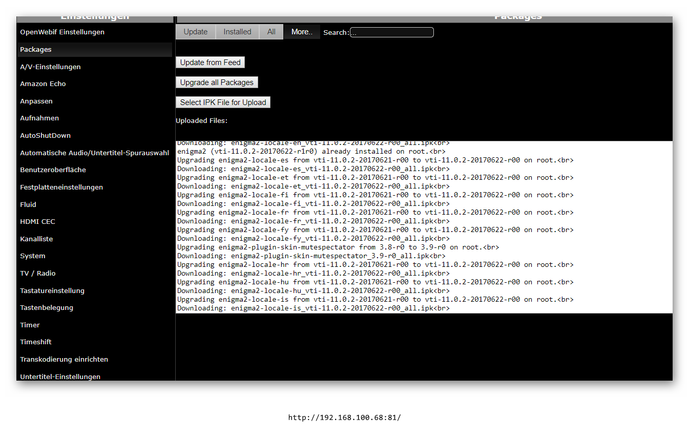Open the Timer settings page

pyautogui.click(x=30, y=325)
